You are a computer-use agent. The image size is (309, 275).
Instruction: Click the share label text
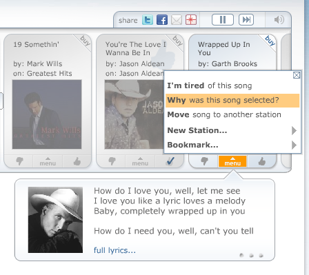coord(128,21)
